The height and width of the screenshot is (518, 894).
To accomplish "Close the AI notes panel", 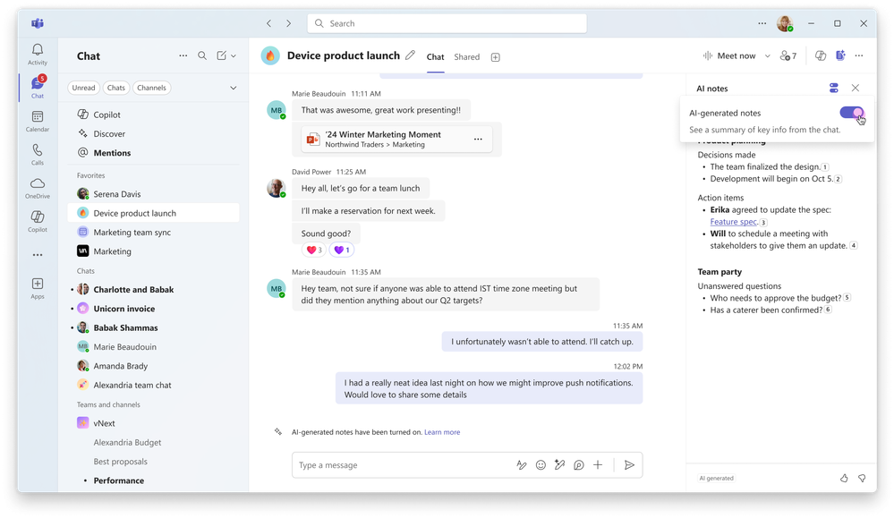I will [856, 88].
